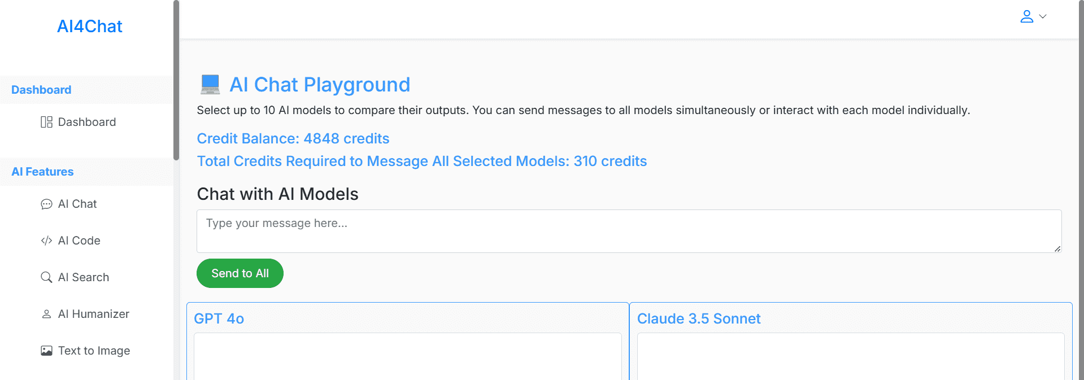This screenshot has height=380, width=1084.
Task: Click inside the GPT 4o output box
Action: click(x=407, y=357)
